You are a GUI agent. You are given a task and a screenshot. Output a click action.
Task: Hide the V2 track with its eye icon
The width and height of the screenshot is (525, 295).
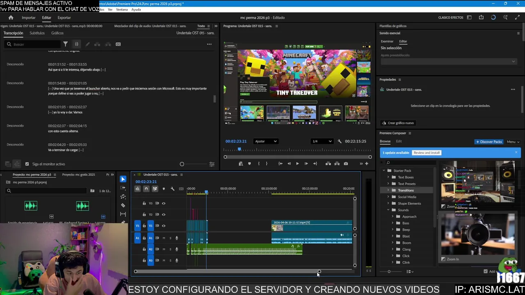(x=164, y=214)
